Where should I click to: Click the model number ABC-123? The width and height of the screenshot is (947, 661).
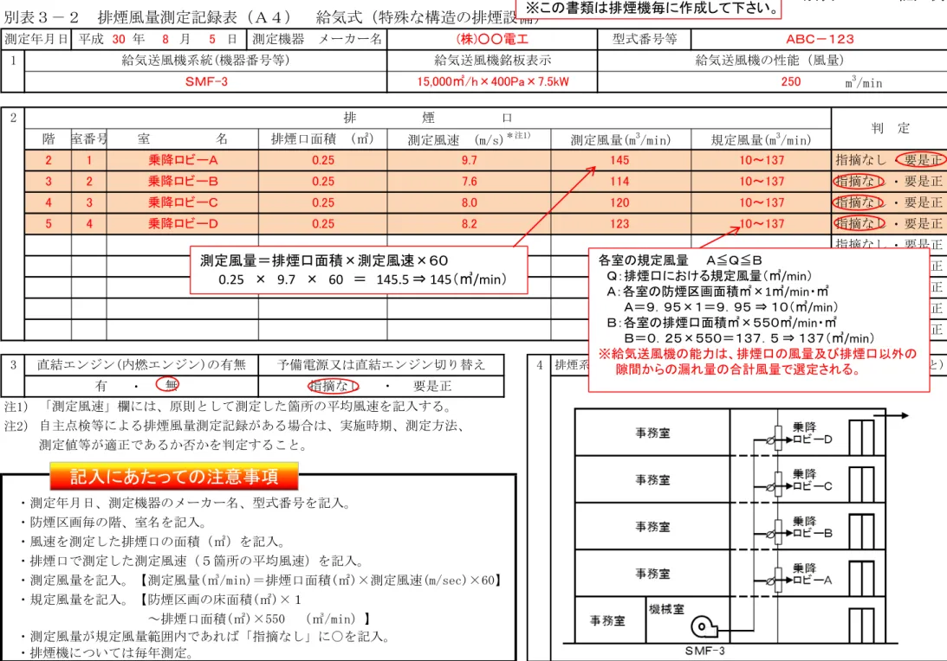click(x=820, y=39)
